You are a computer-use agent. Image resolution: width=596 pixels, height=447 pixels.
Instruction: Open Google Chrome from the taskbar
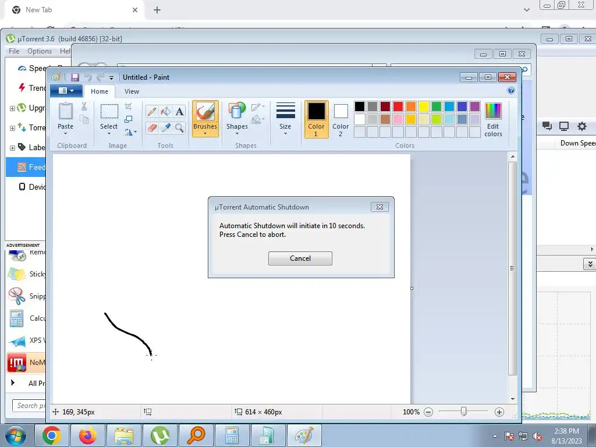52,435
